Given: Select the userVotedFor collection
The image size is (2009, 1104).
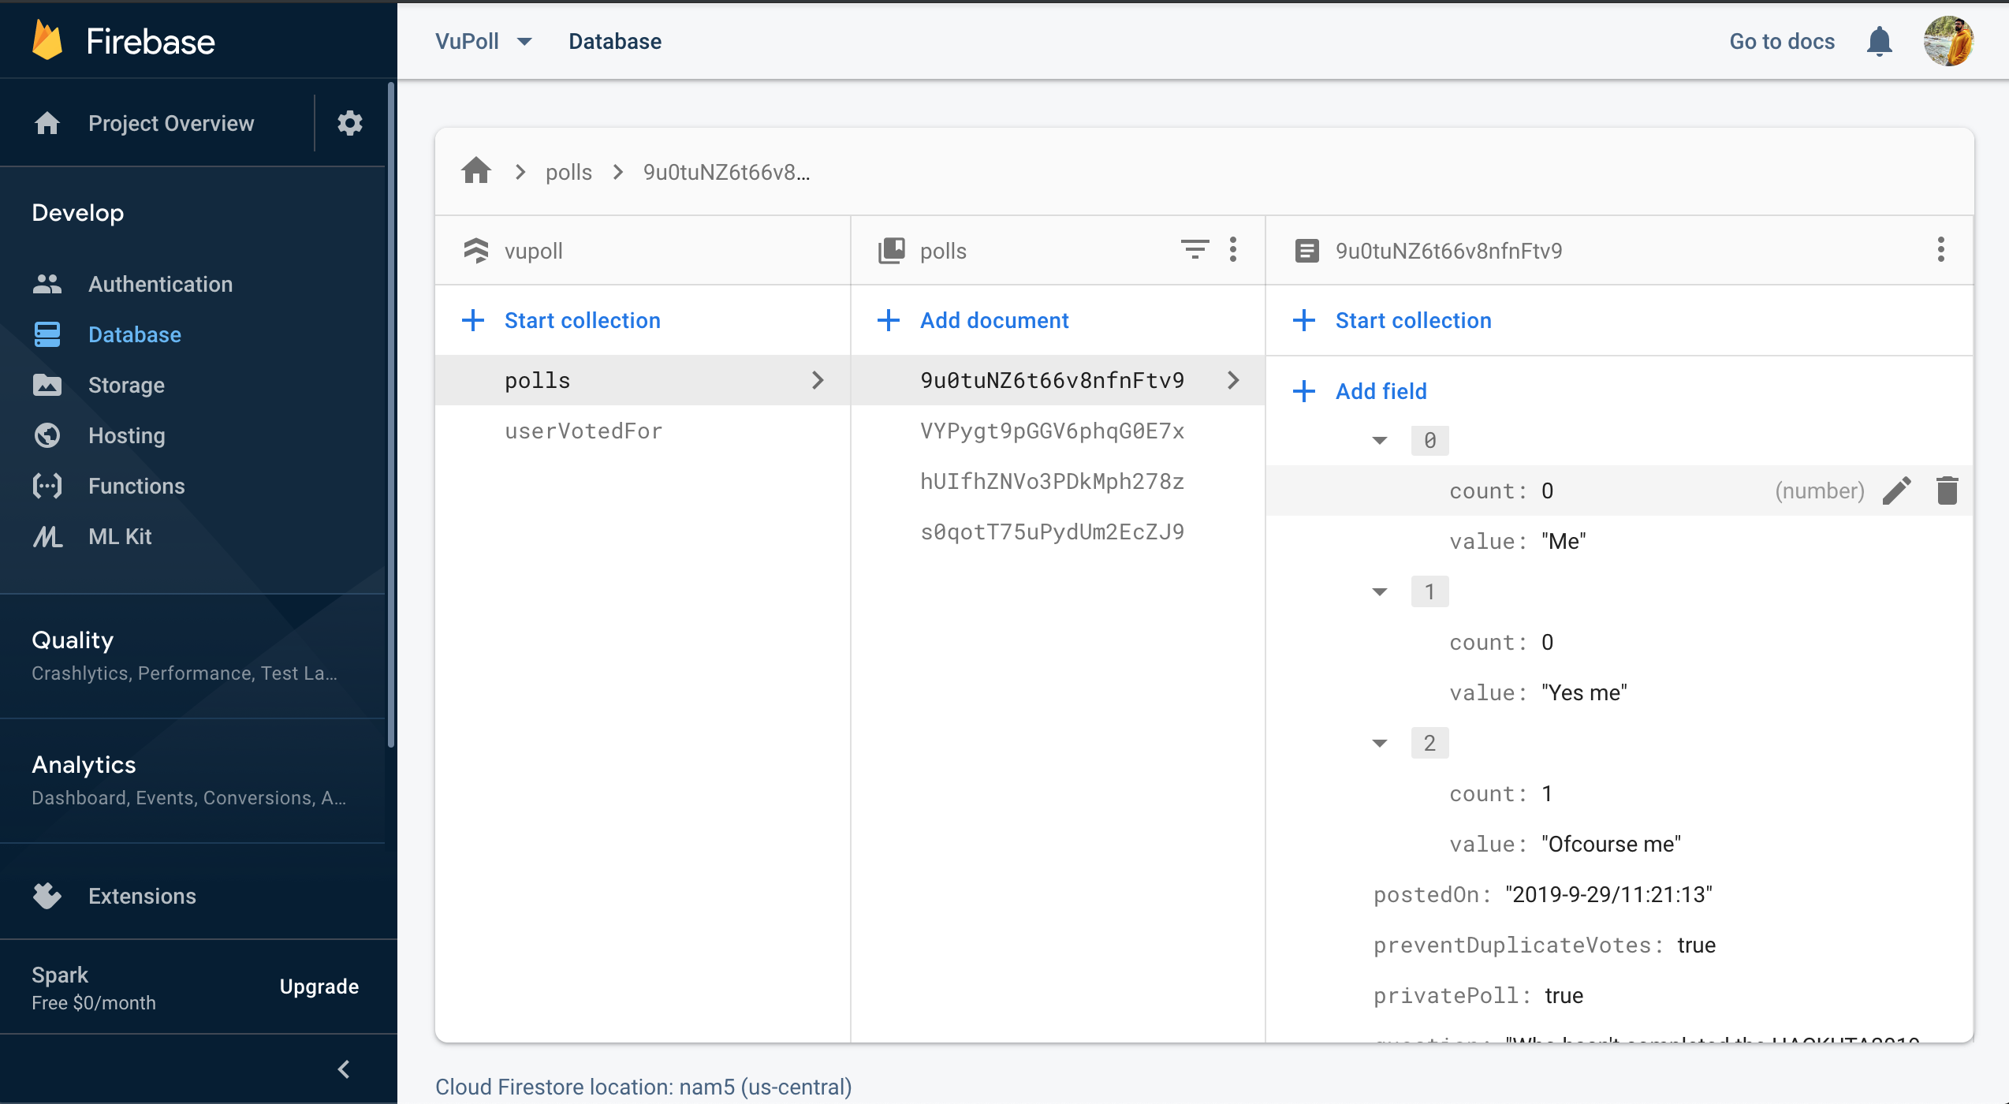Looking at the screenshot, I should (583, 431).
